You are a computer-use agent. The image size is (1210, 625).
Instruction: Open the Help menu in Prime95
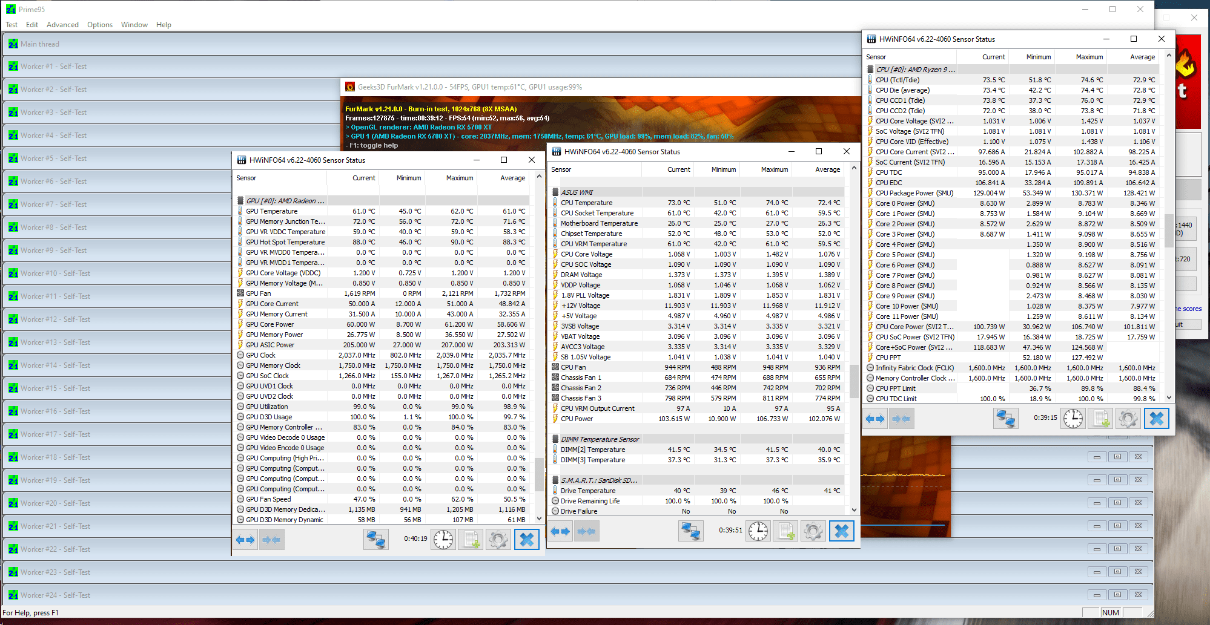click(164, 25)
